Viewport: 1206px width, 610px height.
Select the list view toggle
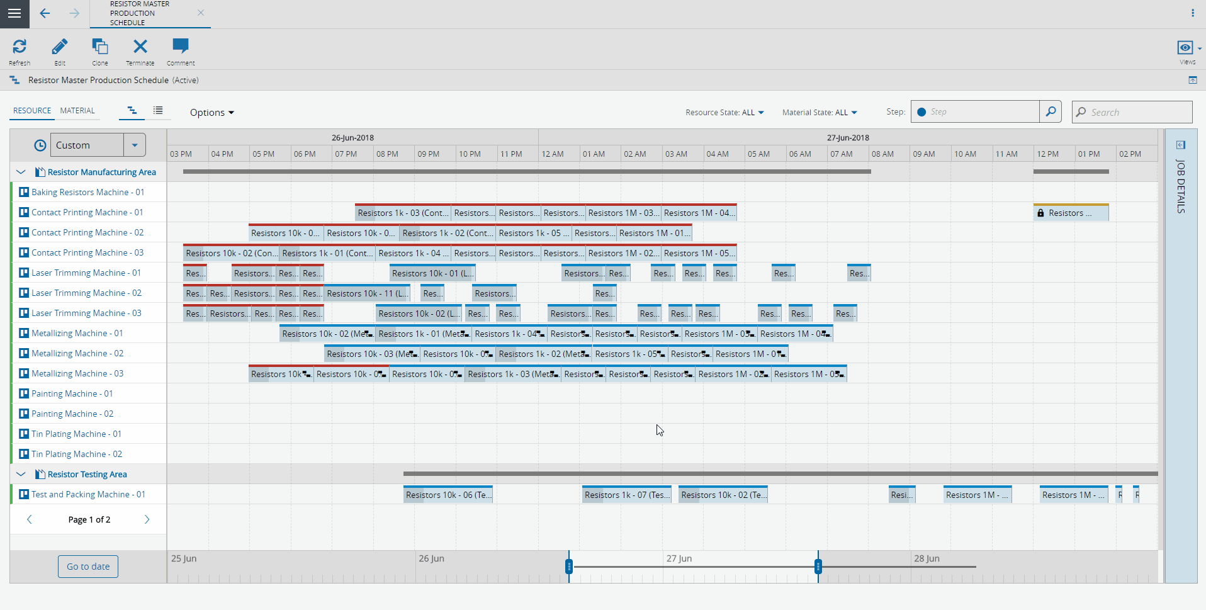pos(158,111)
